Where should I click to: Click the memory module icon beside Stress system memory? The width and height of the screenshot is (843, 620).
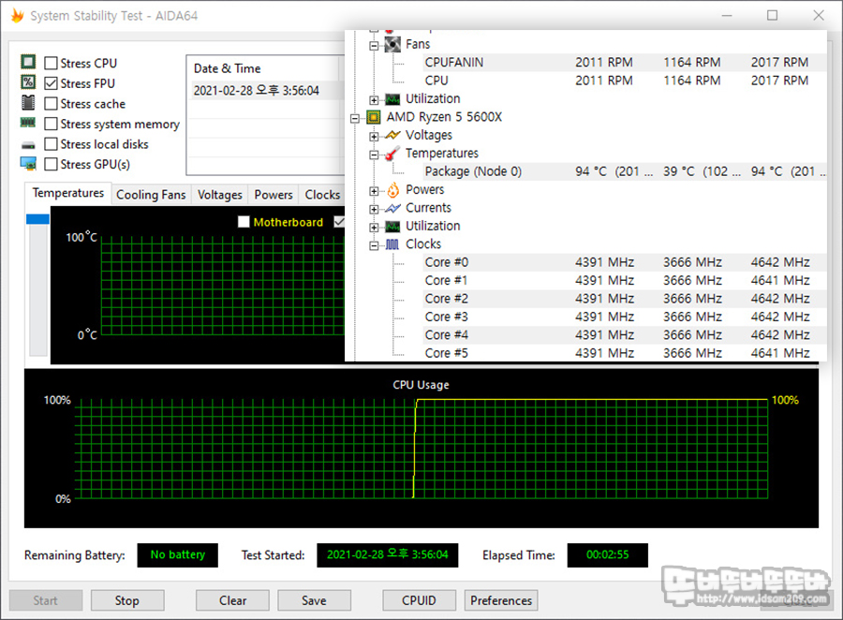point(28,123)
